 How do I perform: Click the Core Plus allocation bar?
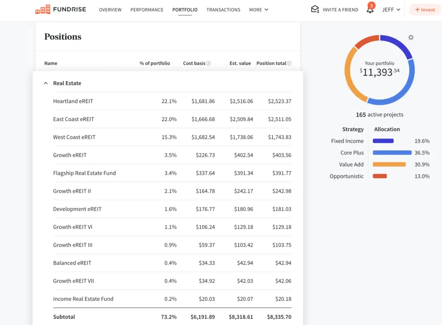tap(392, 152)
